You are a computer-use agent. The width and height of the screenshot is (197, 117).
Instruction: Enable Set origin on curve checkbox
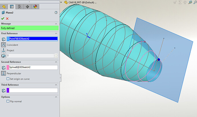point(8,79)
